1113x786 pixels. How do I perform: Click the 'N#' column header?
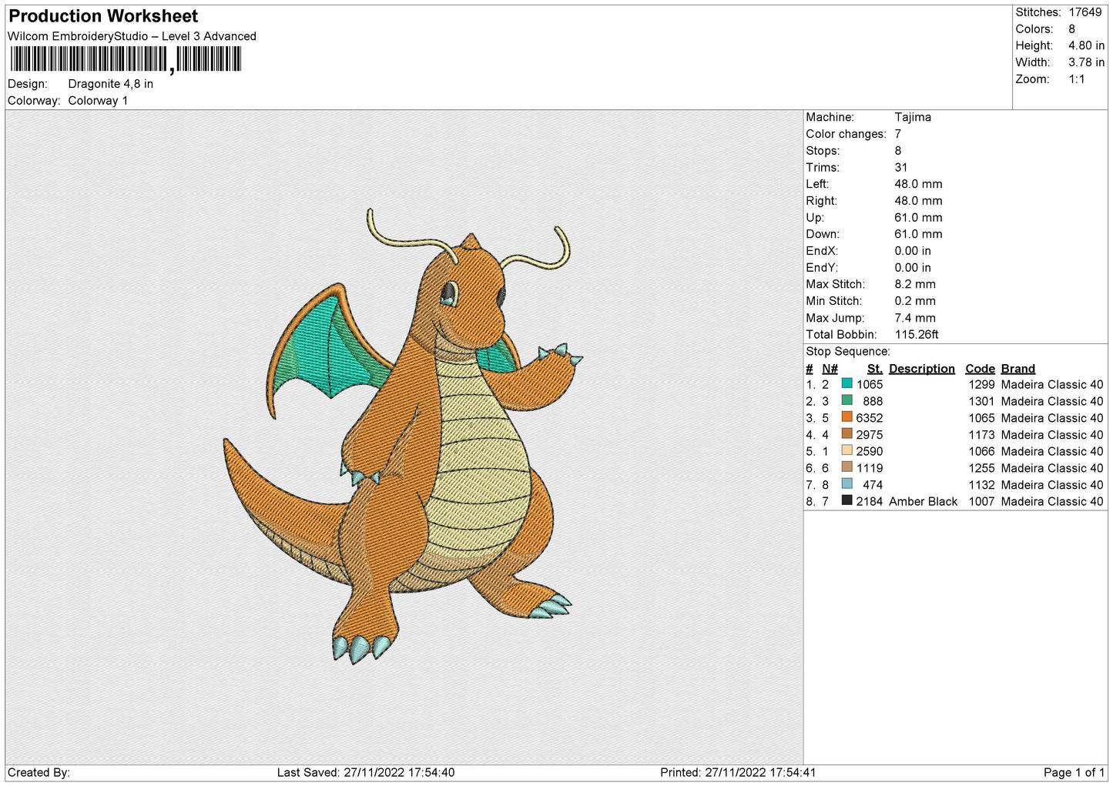coord(830,369)
